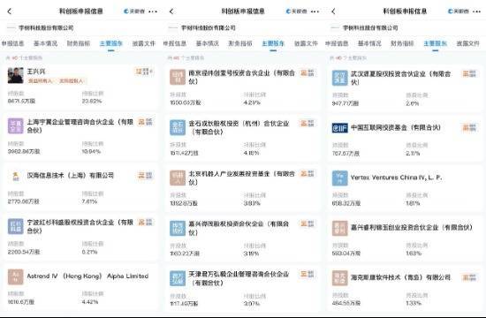Open 金石成长股权投资(杭州)合伙企业 company name

click(239, 127)
